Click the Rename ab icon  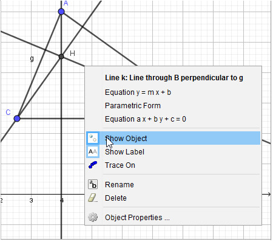coord(93,184)
